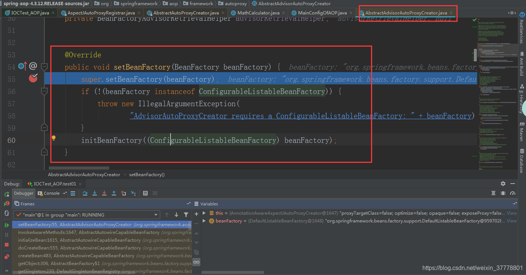Image resolution: width=526 pixels, height=275 pixels.
Task: Click Drop Frame icon
Action: [x=124, y=193]
